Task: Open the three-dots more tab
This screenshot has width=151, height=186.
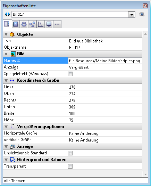Action: pos(57,24)
